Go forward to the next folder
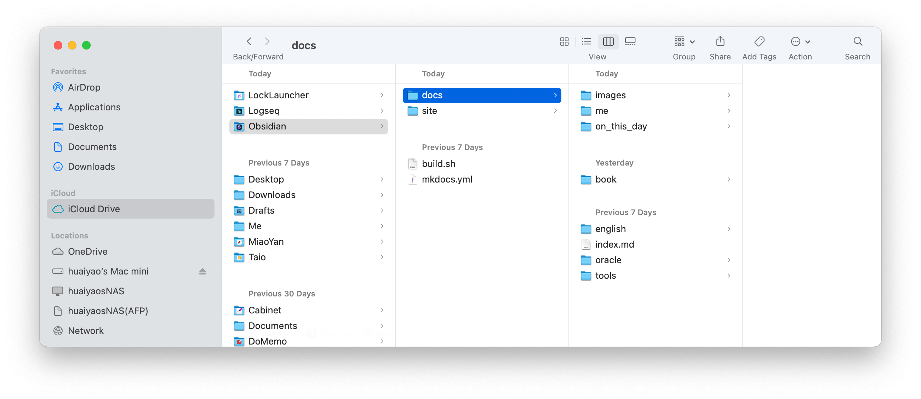 [x=267, y=41]
